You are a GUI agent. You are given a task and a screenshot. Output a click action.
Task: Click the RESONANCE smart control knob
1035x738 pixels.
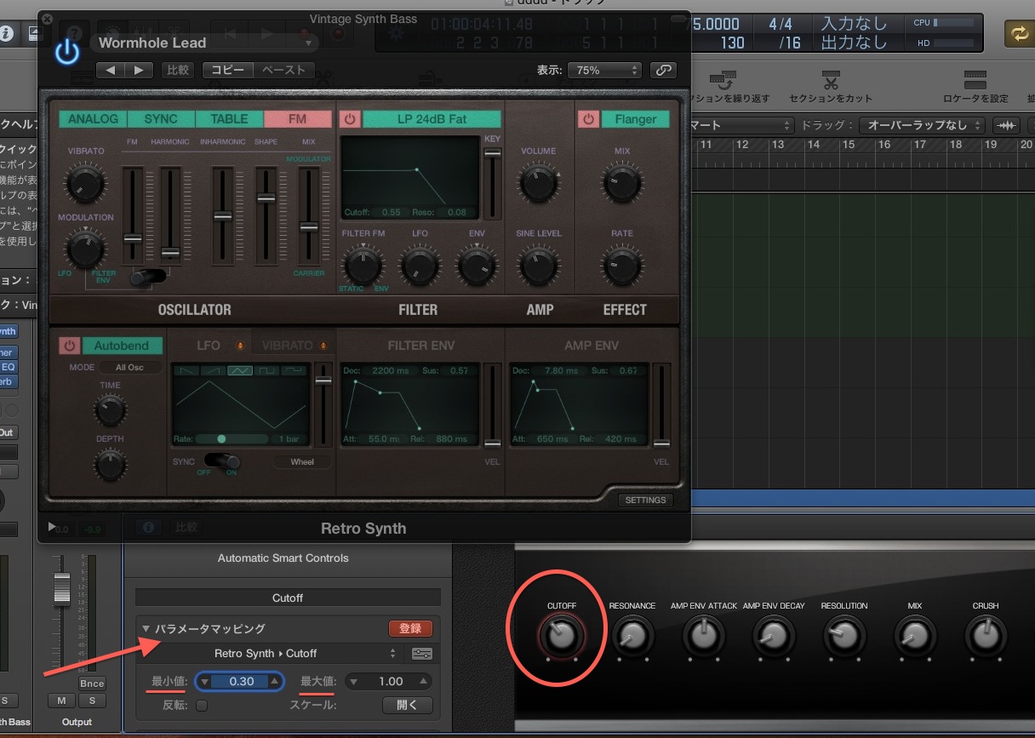tap(632, 635)
